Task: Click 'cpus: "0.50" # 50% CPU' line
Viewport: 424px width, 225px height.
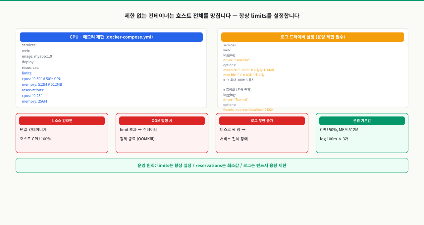Action: click(x=41, y=79)
